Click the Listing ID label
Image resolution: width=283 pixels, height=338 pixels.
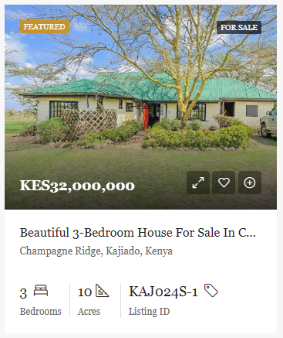tap(149, 312)
